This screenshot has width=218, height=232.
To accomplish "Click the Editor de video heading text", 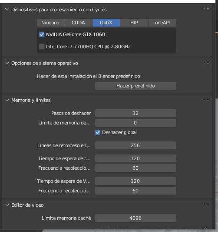I will point(27,205).
